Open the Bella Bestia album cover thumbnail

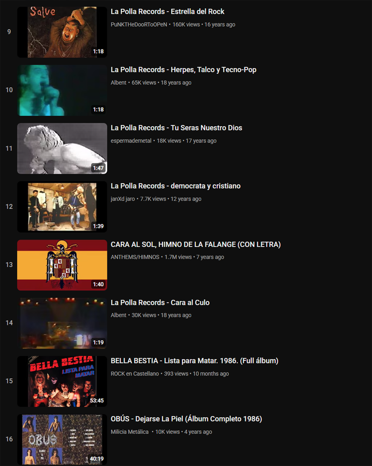pyautogui.click(x=62, y=381)
